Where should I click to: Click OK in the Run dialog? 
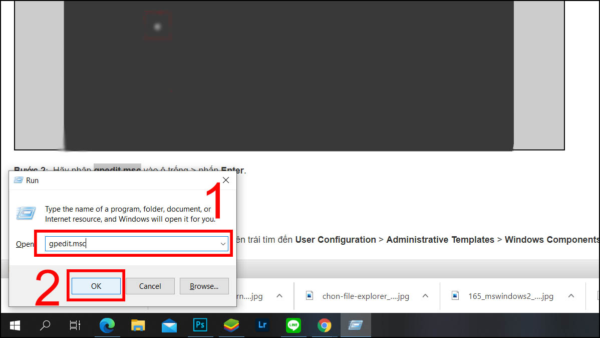96,286
